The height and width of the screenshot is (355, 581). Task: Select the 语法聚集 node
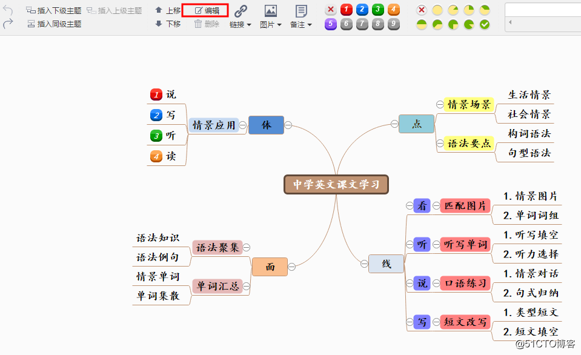(217, 248)
